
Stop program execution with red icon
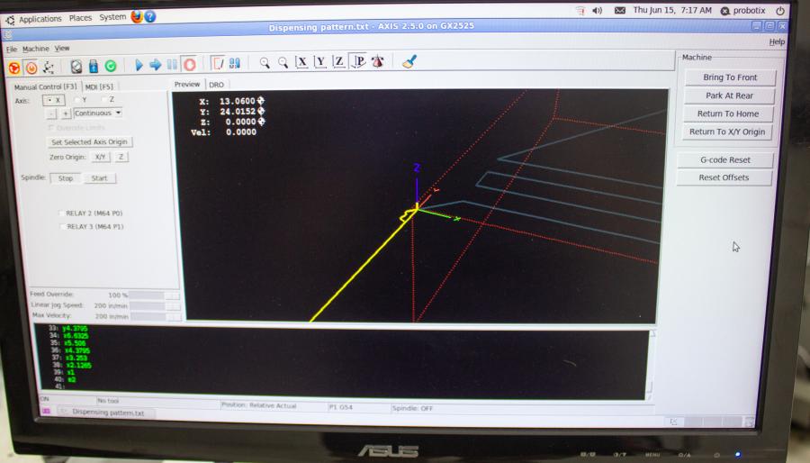[x=190, y=64]
